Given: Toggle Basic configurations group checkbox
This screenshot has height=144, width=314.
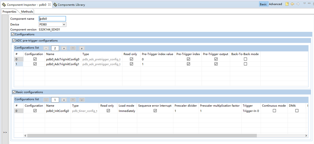Looking at the screenshot, I should pos(14,92).
